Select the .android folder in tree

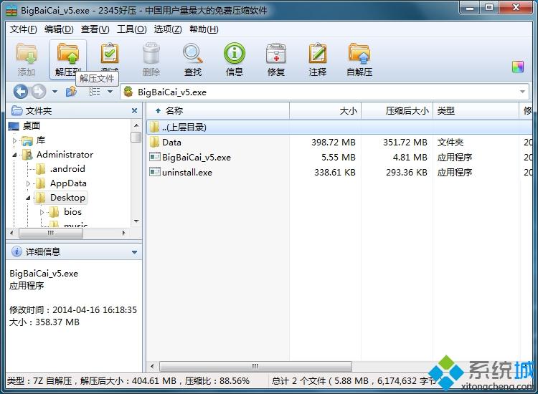[67, 169]
